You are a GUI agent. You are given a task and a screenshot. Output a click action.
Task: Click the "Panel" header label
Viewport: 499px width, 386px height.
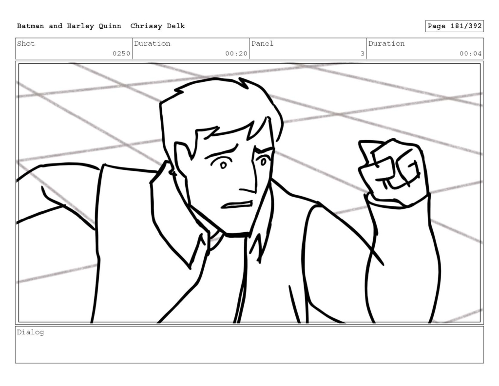[263, 43]
